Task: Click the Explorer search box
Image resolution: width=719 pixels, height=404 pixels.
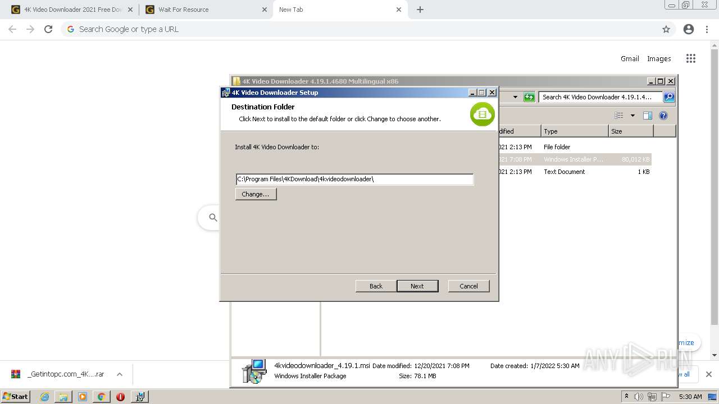Action: click(600, 97)
